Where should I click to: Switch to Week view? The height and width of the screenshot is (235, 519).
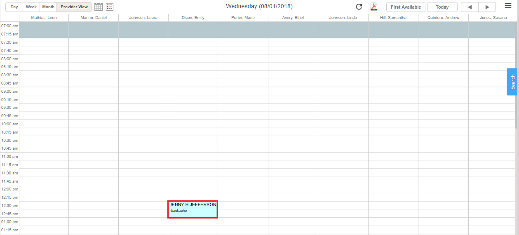point(31,7)
